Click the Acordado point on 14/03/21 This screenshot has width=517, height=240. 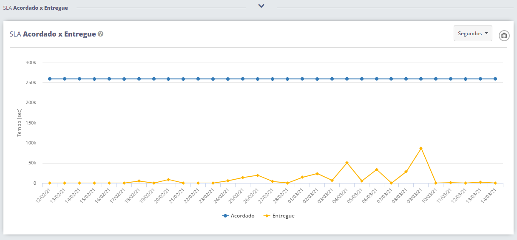495,79
